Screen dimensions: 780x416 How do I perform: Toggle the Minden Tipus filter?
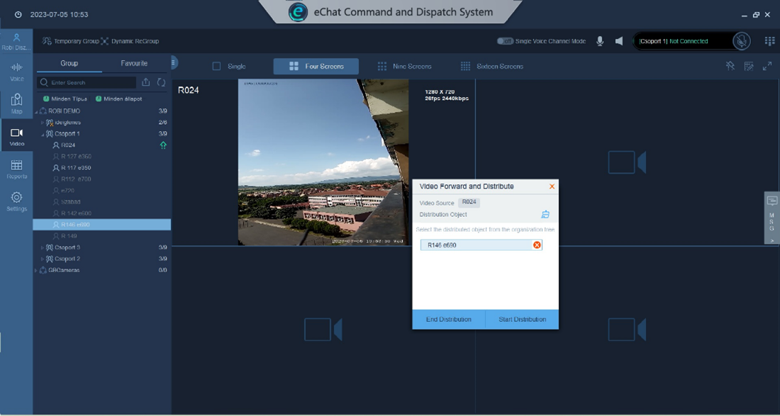click(x=46, y=99)
